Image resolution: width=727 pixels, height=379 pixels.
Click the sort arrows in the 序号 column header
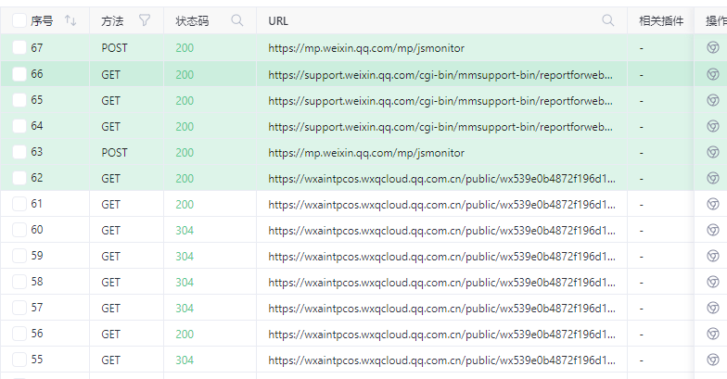(71, 20)
